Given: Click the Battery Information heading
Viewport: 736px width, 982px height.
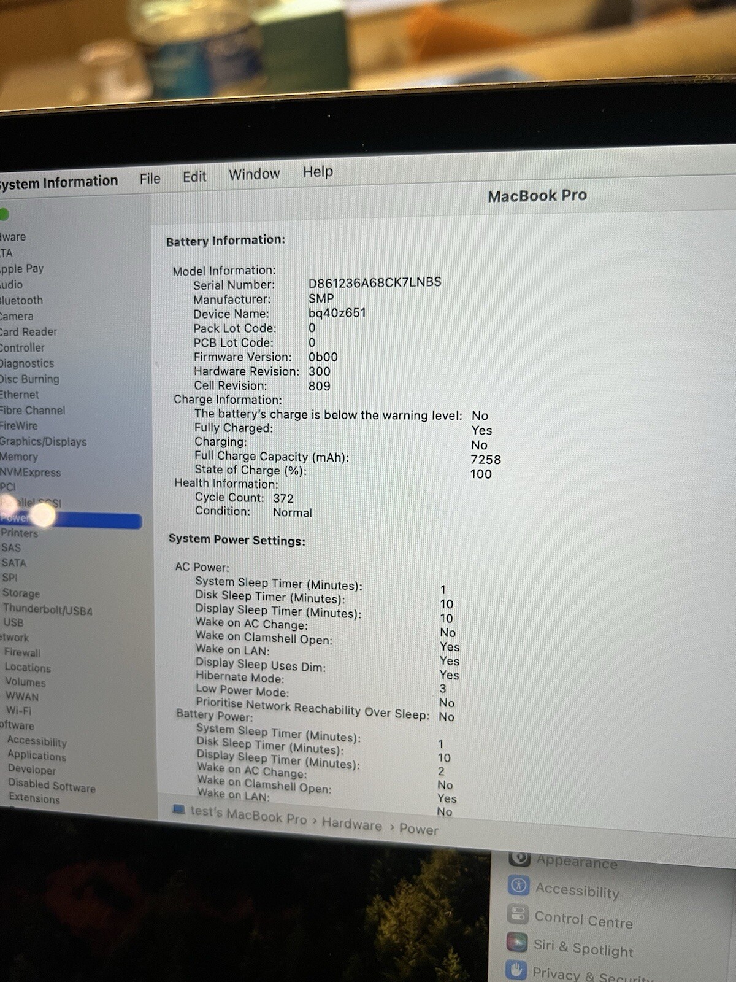Looking at the screenshot, I should coord(226,241).
